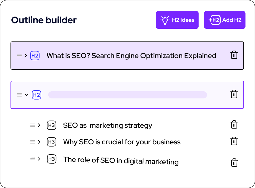Screen dimensions: 255x188
Task: Click drag handle for 'Why SEO is crucial' row
Action: [x=33, y=142]
